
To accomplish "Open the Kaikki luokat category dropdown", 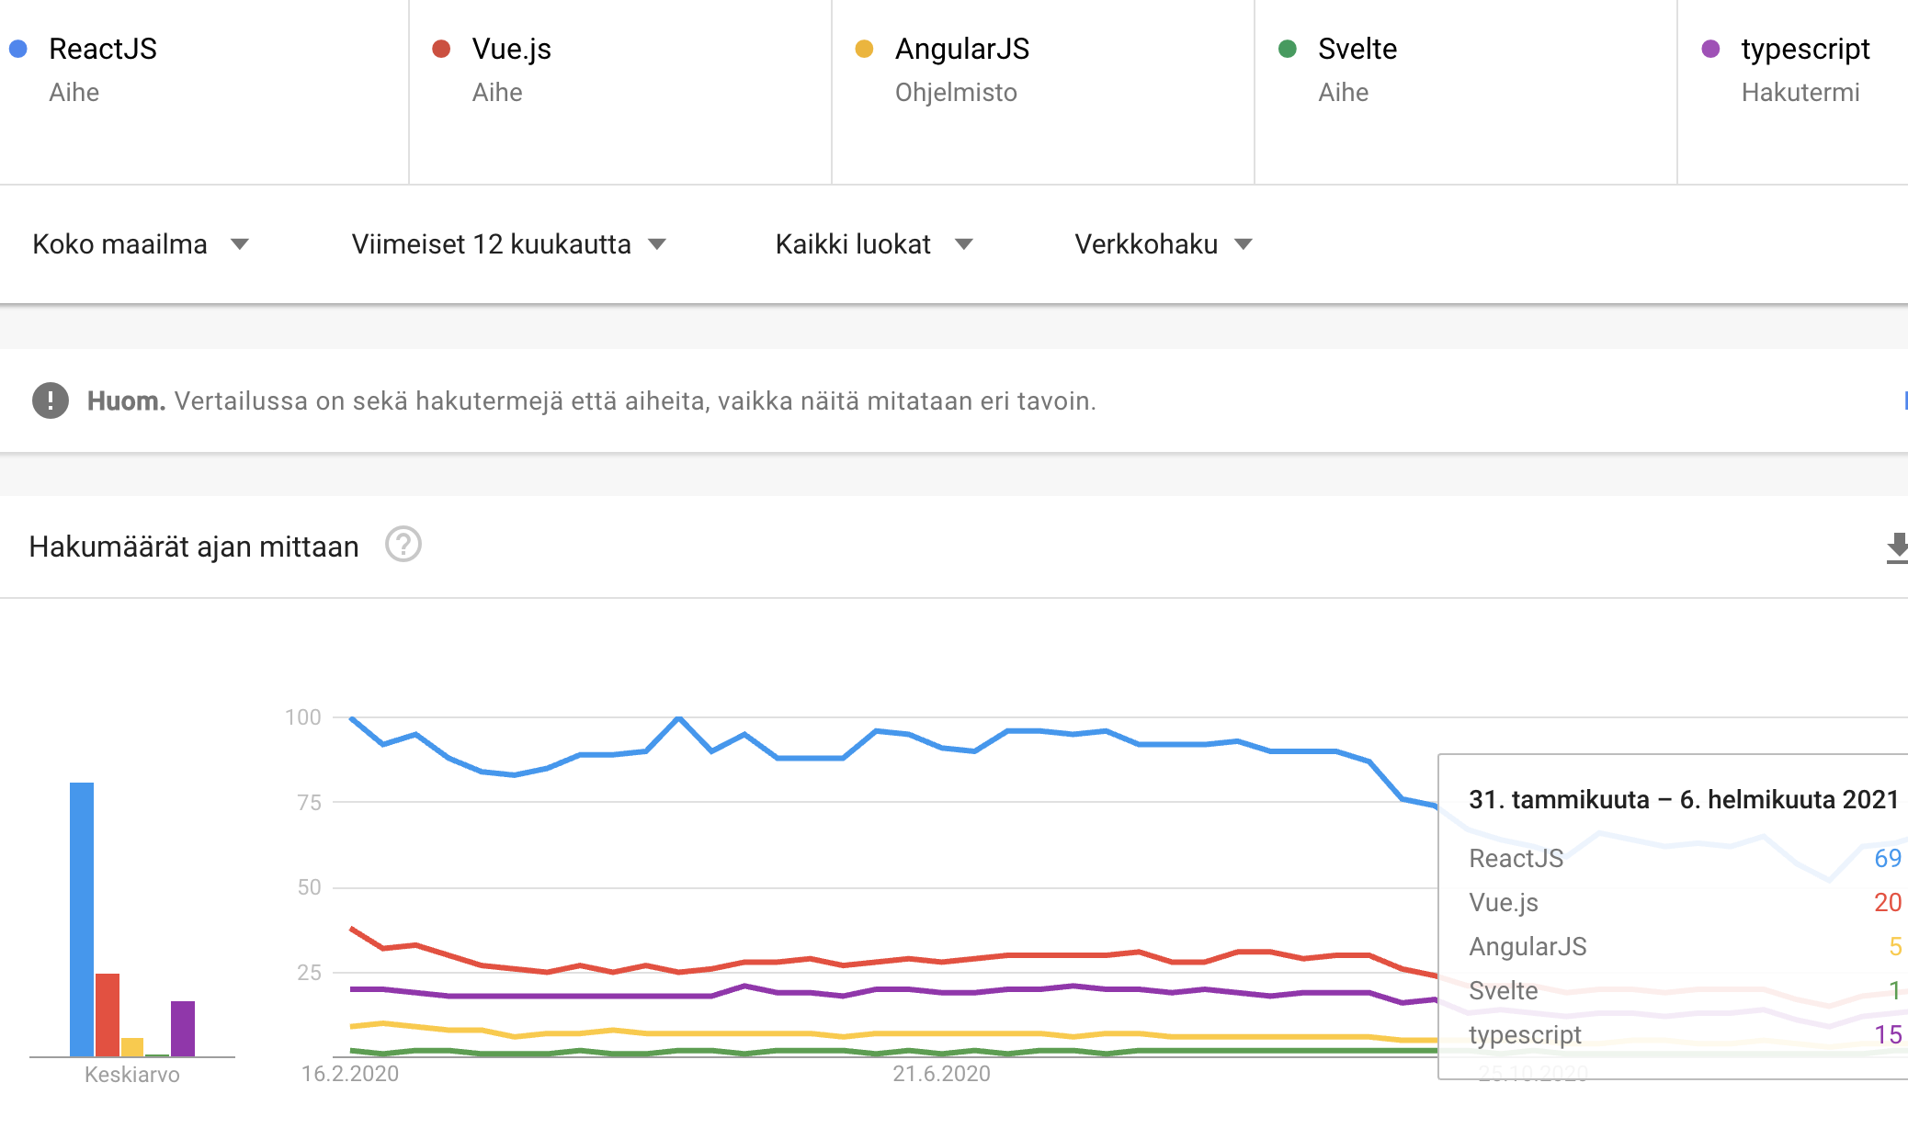I will coord(874,244).
